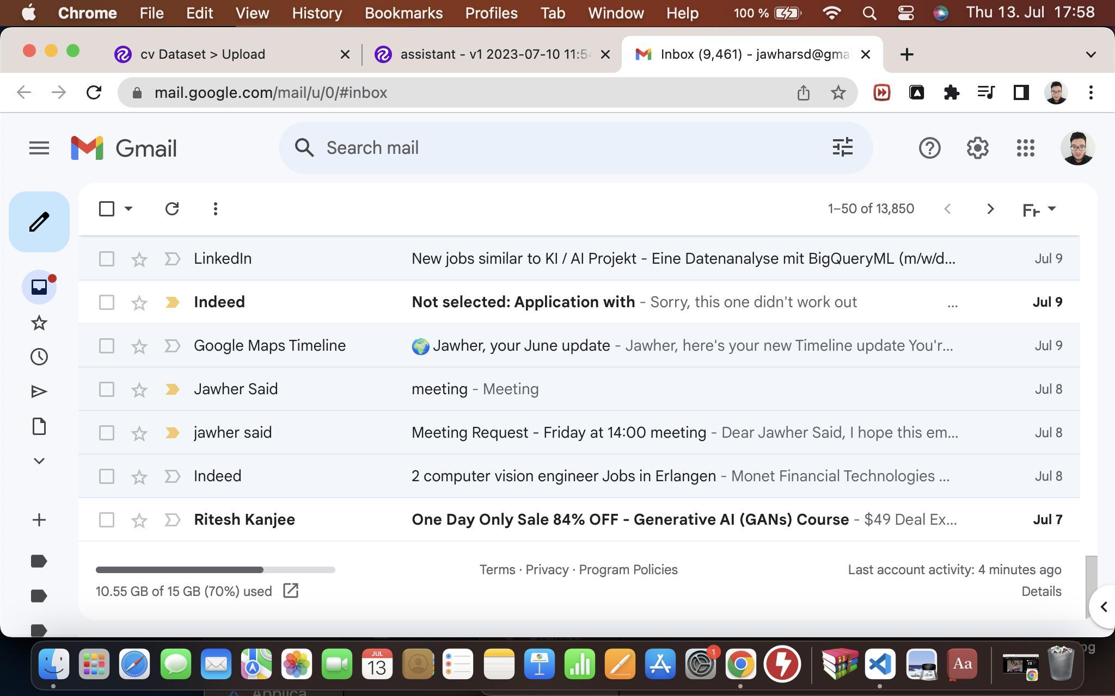1115x696 pixels.
Task: Show the side panel chevron
Action: click(1103, 607)
